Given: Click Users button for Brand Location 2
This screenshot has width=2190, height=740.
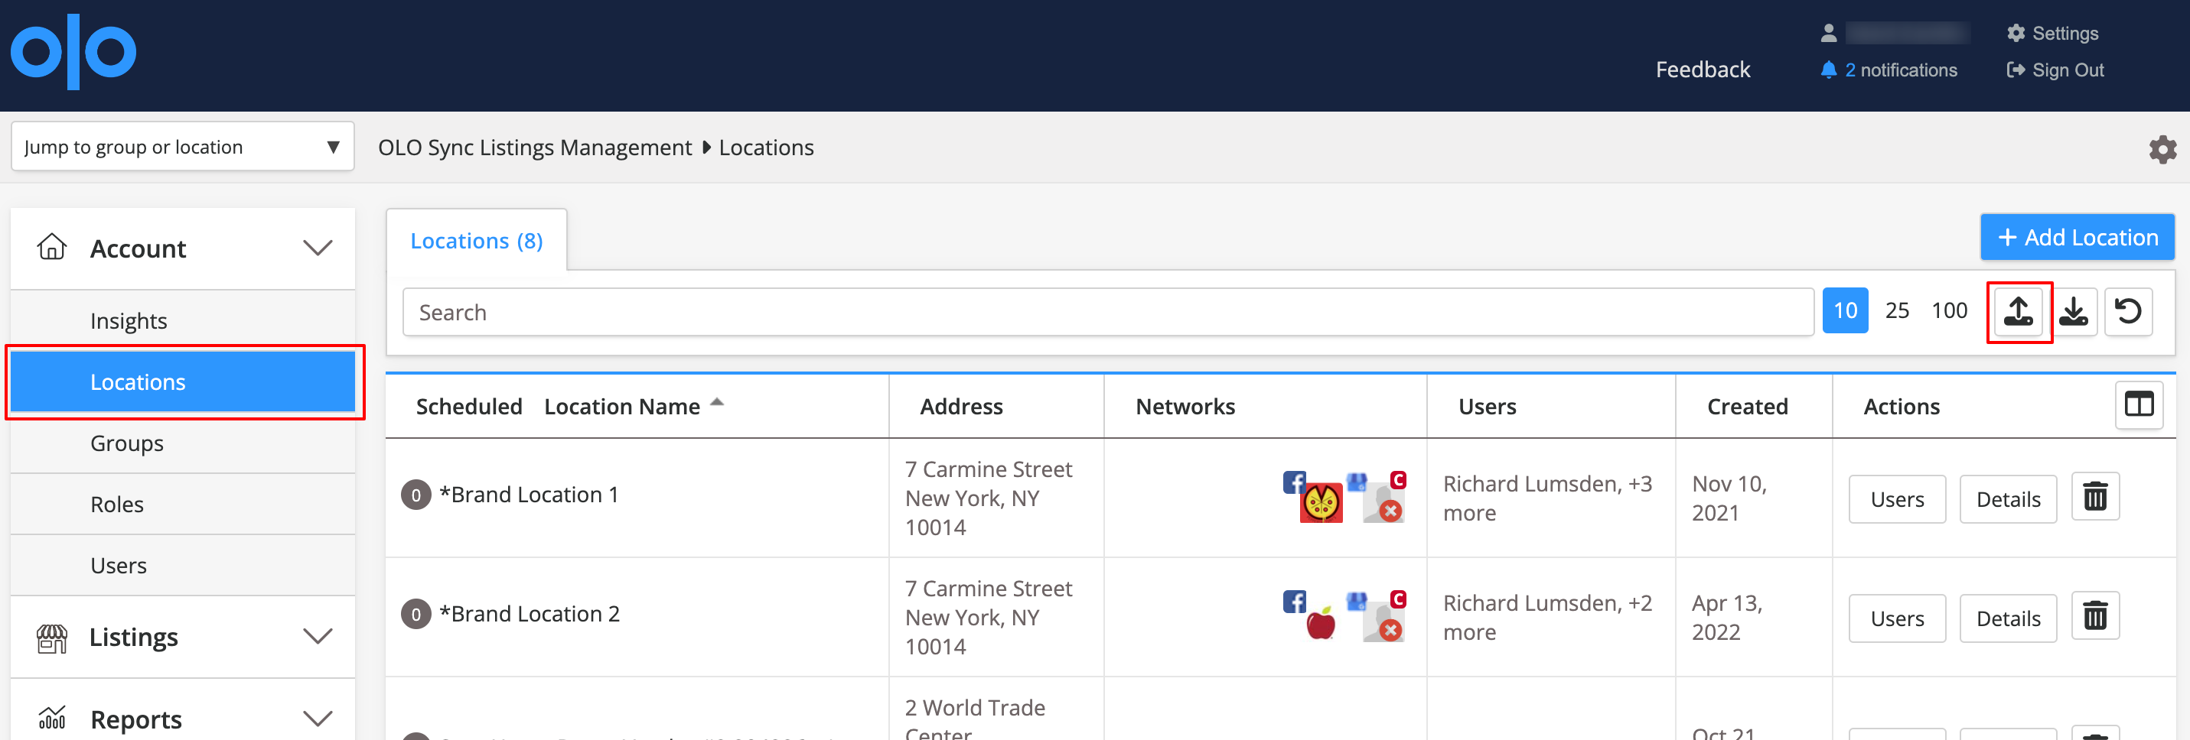Looking at the screenshot, I should tap(1897, 618).
